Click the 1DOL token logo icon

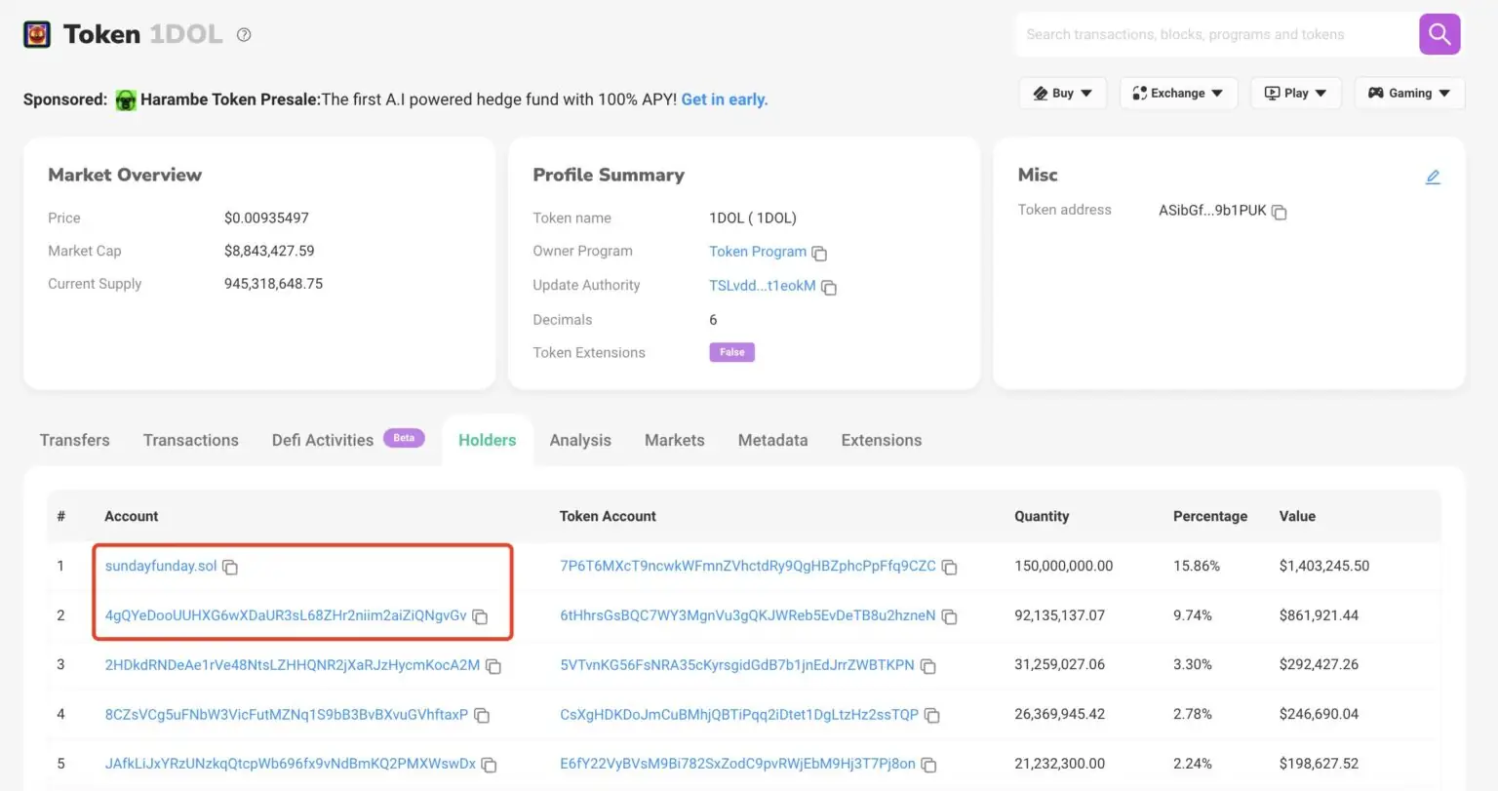(37, 34)
